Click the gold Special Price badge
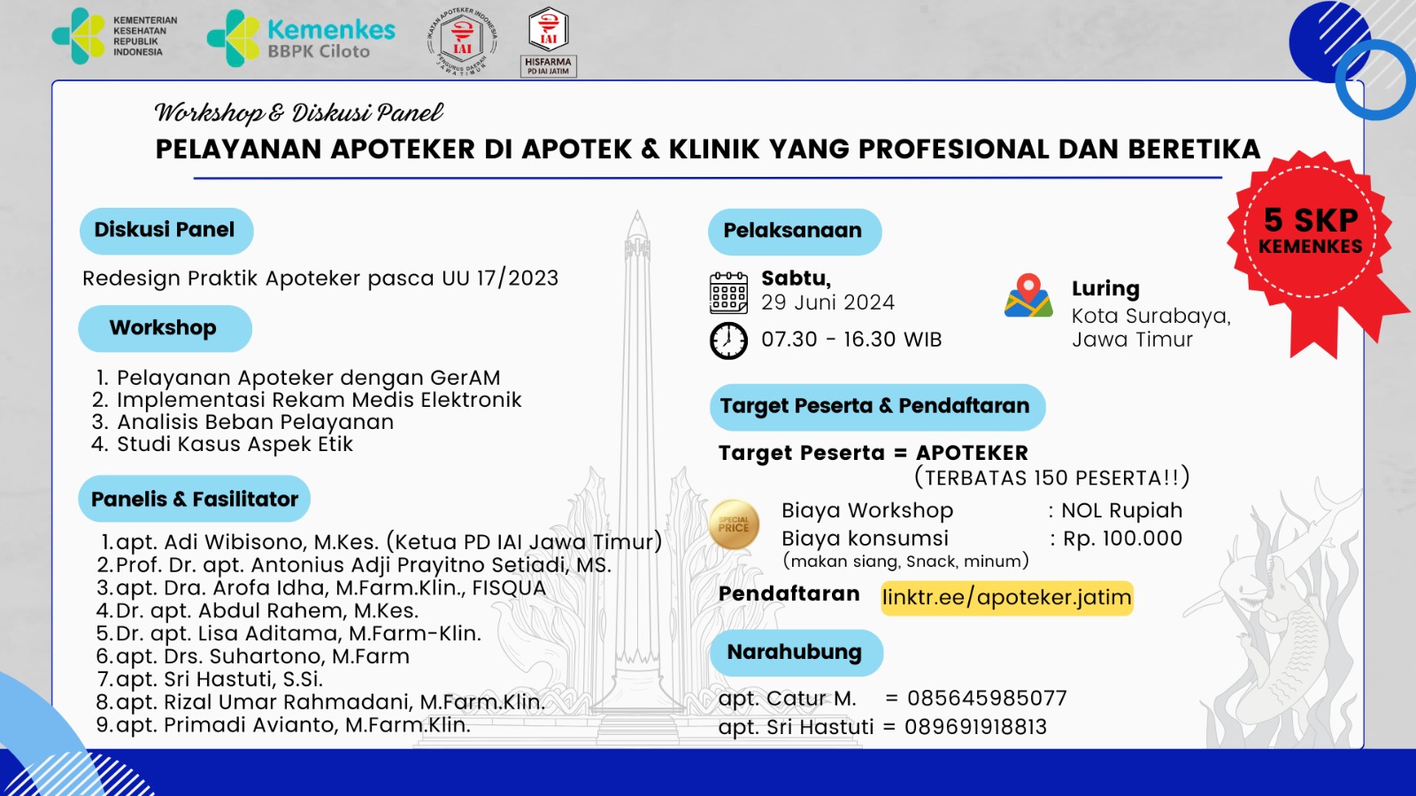The image size is (1416, 796). (x=734, y=524)
